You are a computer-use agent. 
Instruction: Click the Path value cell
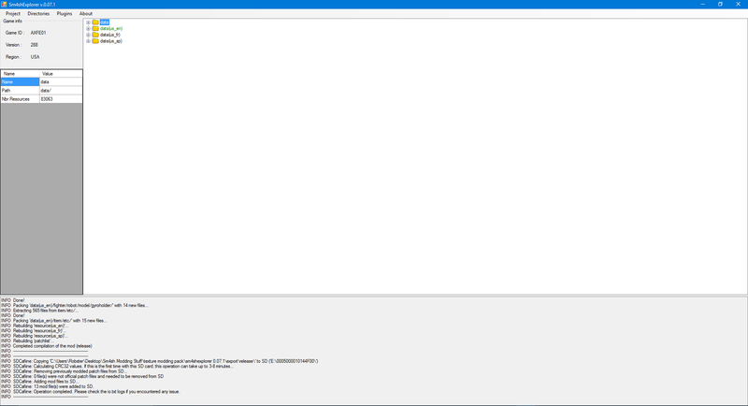[60, 91]
